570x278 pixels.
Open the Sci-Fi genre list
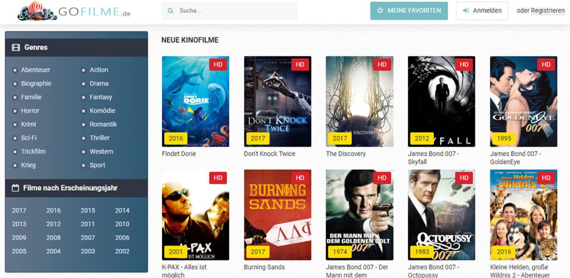(x=29, y=138)
